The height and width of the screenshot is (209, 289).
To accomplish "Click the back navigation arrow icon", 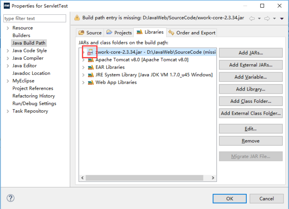I will tap(252, 18).
